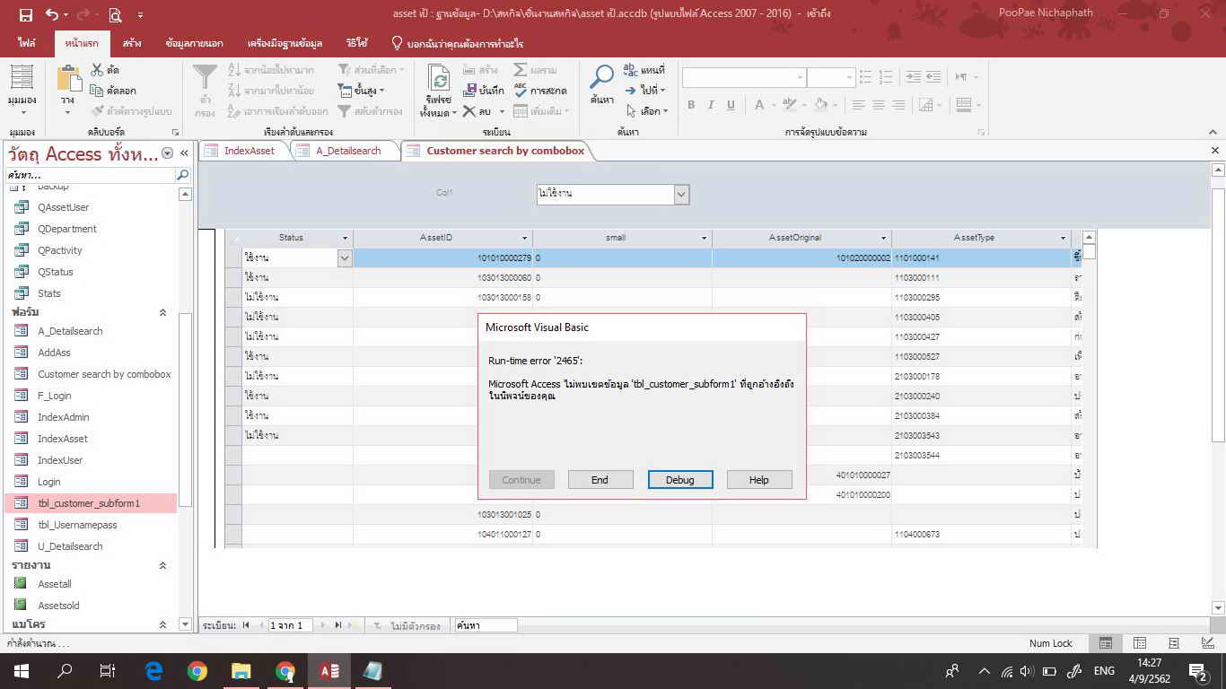
Task: Select the QDepartment query in navigation pane
Action: click(x=66, y=229)
